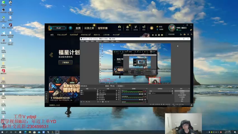Image resolution: width=238 pixels, height=134 pixels.
Task: Click the add friend icon in friends list
Action: (181, 35)
